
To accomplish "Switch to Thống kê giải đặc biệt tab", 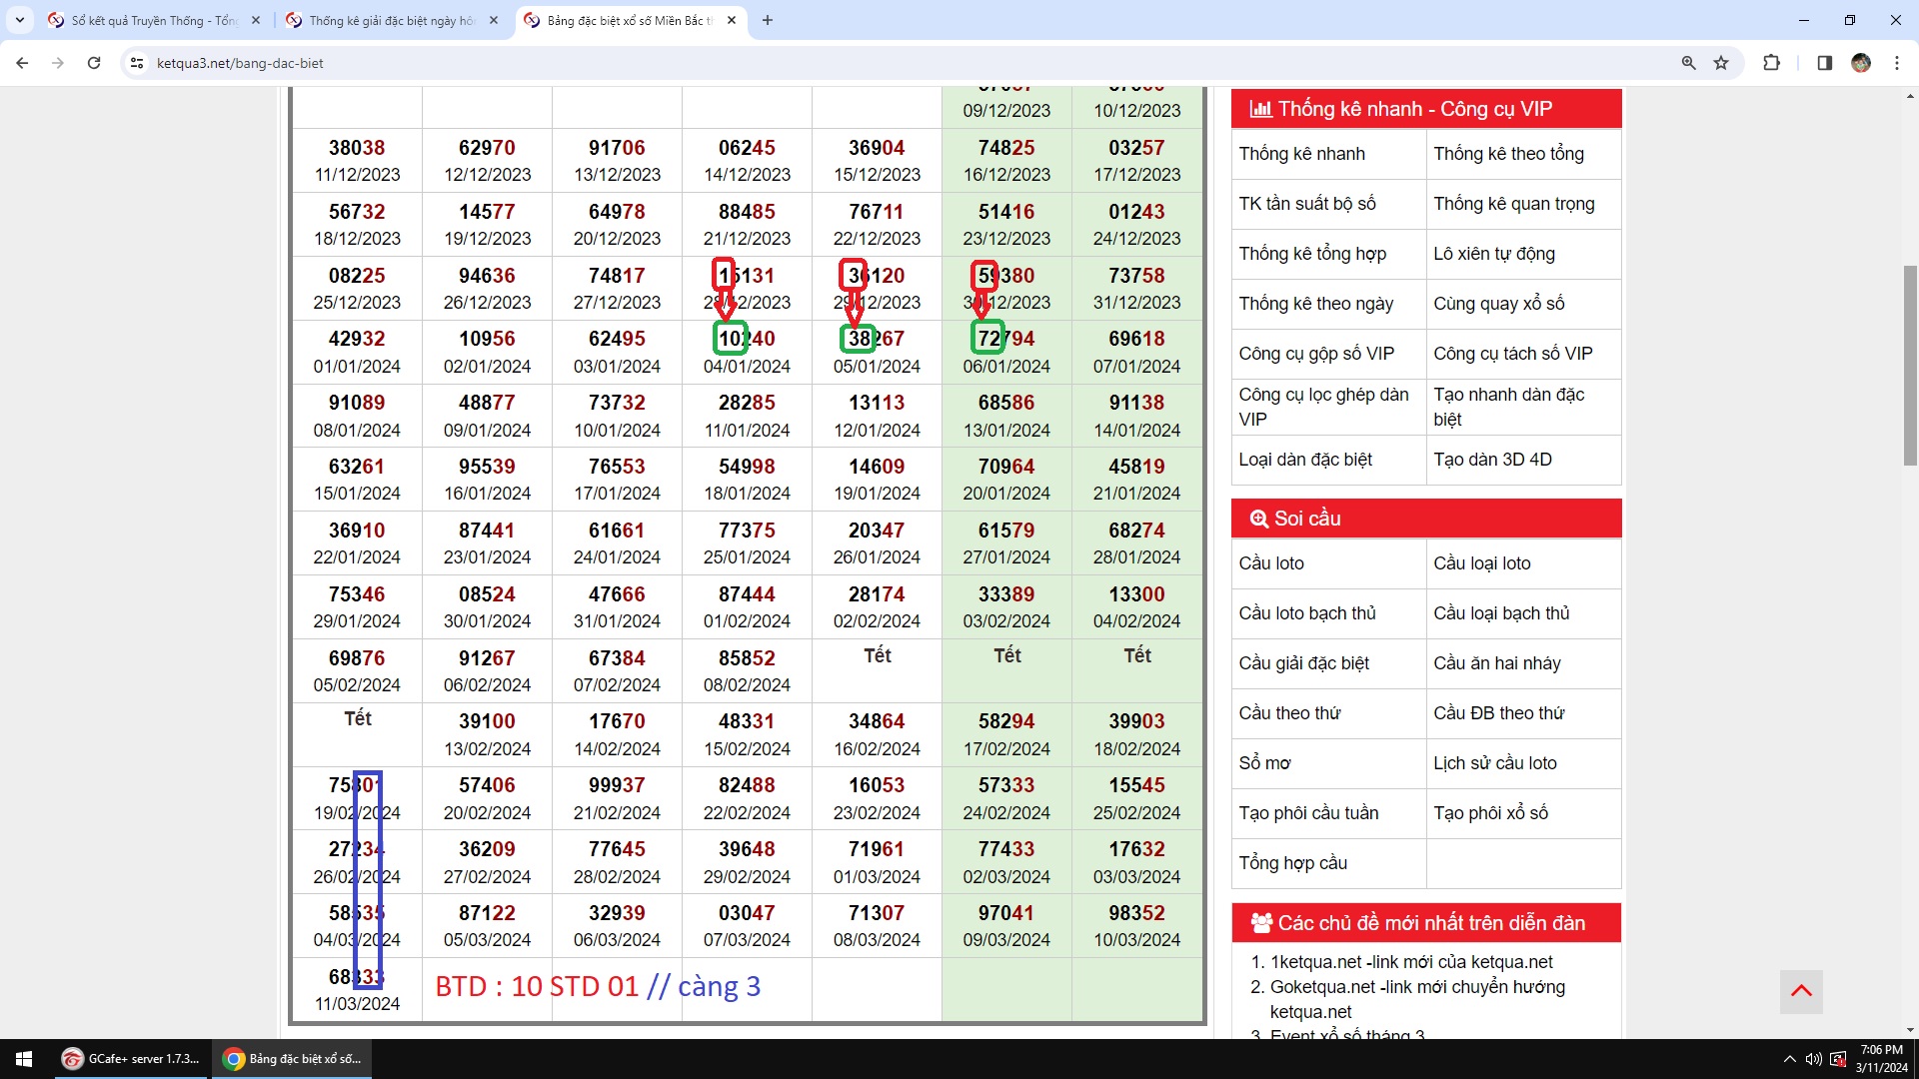I will [390, 20].
